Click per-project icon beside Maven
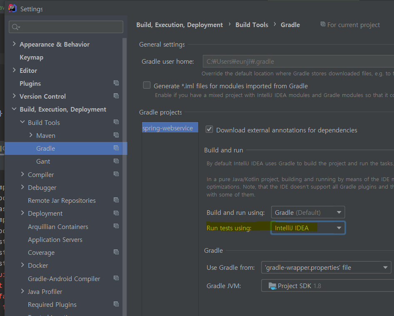Image resolution: width=394 pixels, height=316 pixels. [116, 135]
